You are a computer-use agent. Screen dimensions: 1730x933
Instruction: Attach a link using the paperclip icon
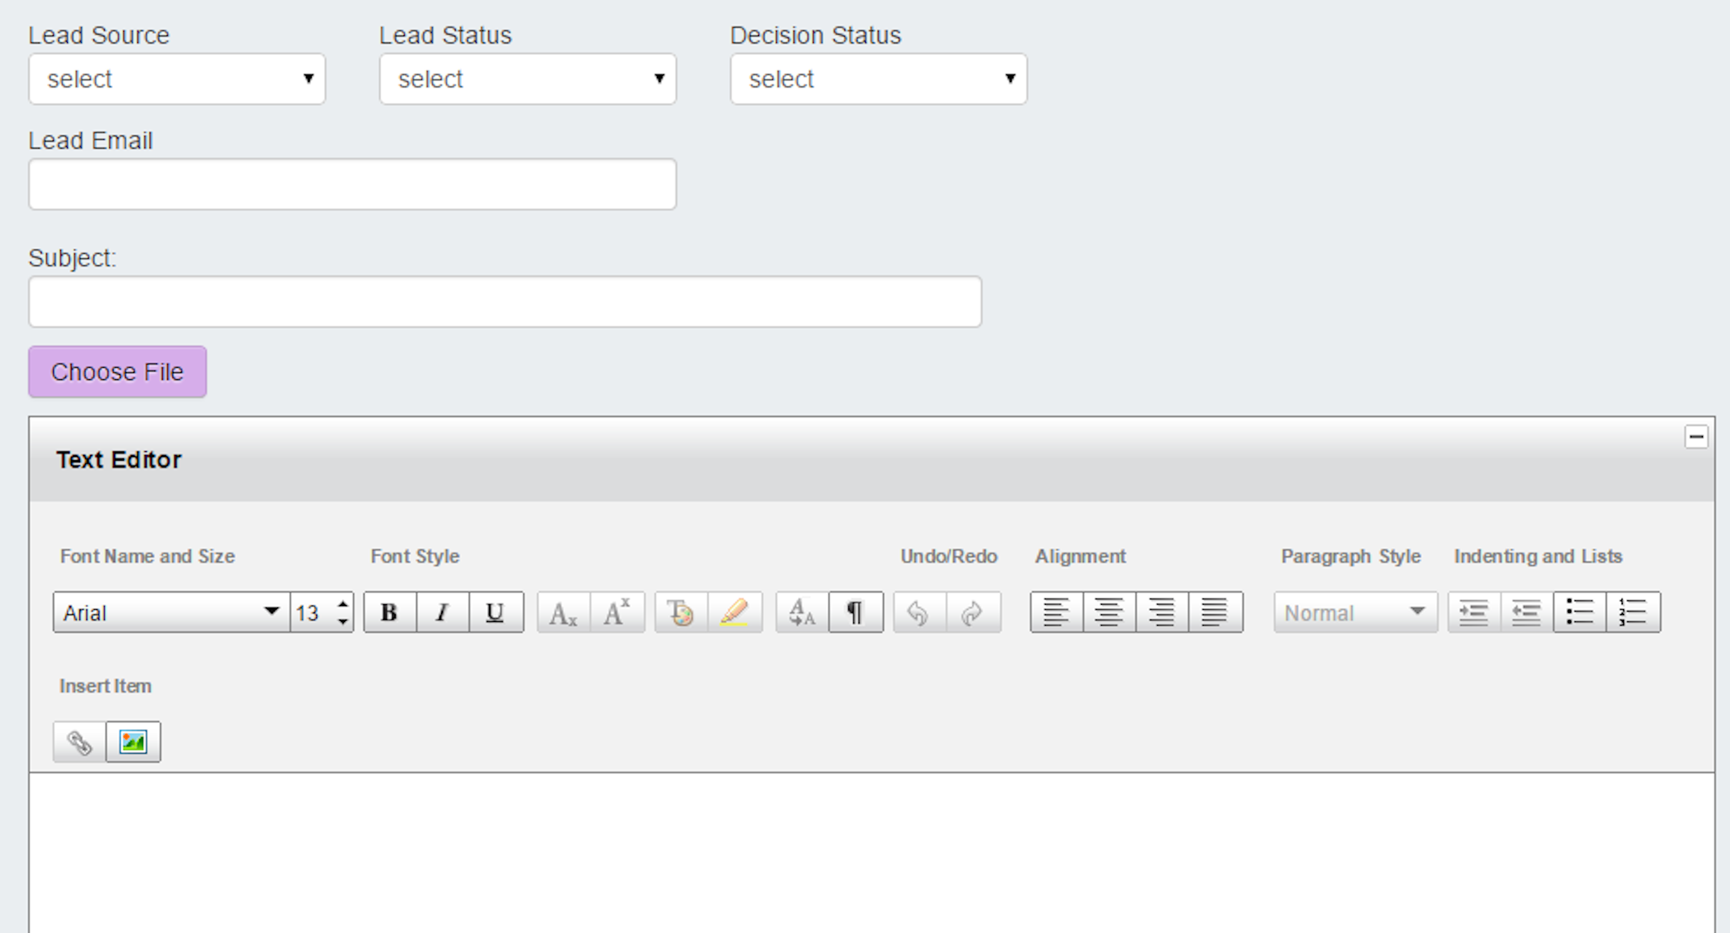tap(79, 741)
